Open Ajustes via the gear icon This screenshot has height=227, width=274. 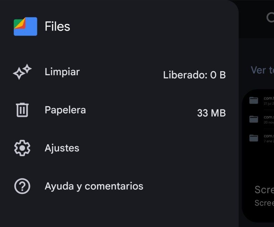[22, 148]
